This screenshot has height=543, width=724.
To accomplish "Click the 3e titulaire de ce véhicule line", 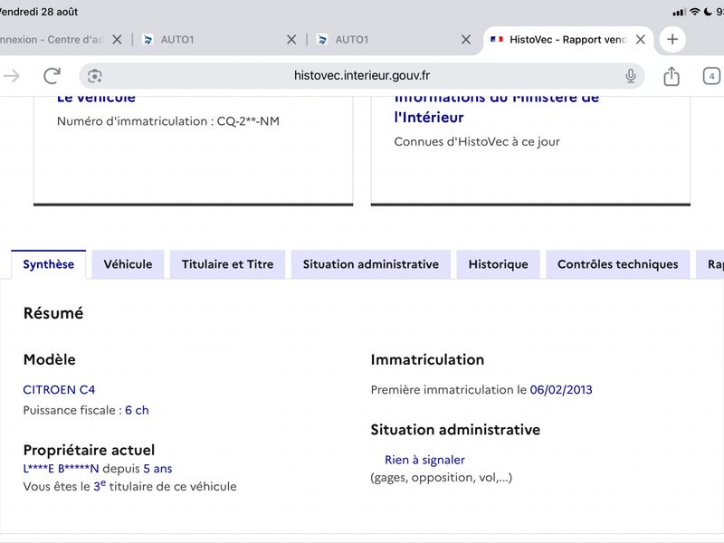I will 129,486.
